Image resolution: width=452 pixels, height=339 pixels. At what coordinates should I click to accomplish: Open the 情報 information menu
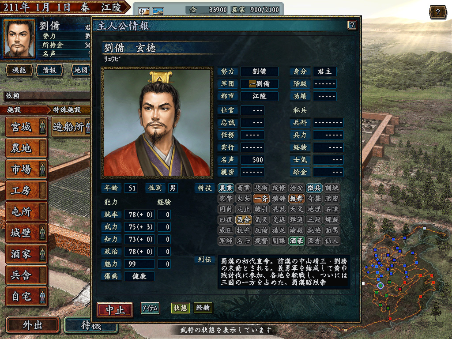[49, 70]
